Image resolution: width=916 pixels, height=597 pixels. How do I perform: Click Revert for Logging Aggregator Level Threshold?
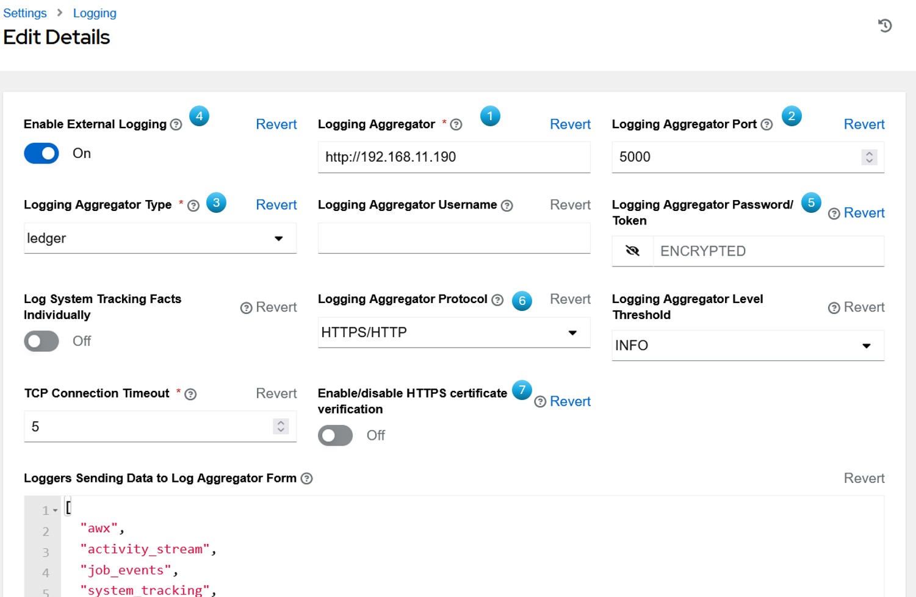pyautogui.click(x=864, y=307)
